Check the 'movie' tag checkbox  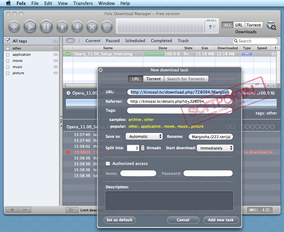click(x=8, y=61)
